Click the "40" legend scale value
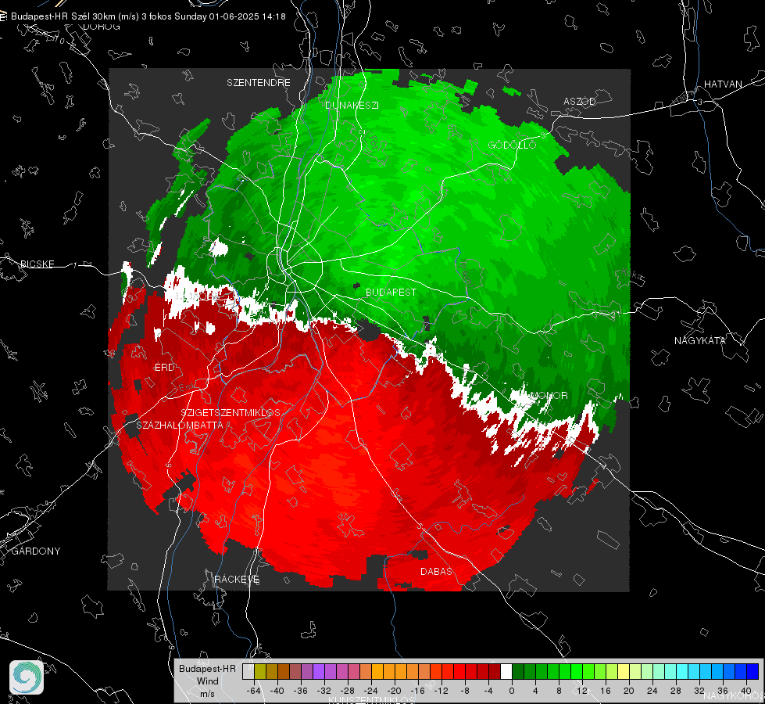Viewport: 765px width, 704px height. [x=746, y=691]
